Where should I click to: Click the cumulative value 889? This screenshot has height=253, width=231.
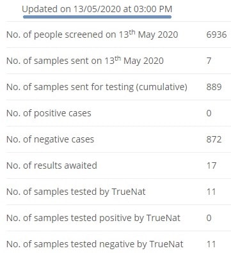pyautogui.click(x=214, y=87)
